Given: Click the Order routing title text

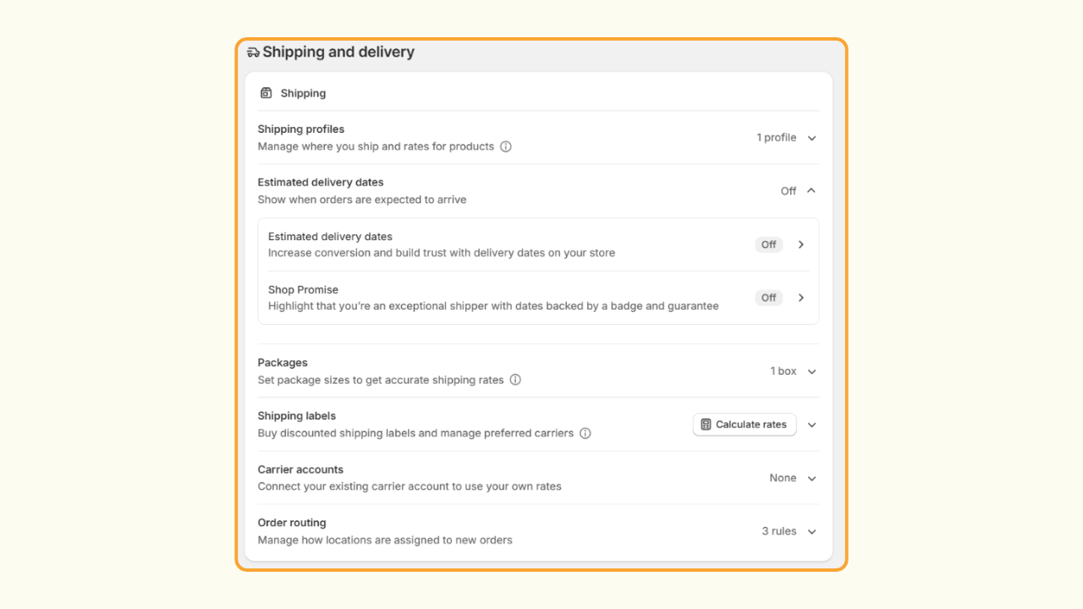Looking at the screenshot, I should tap(292, 523).
